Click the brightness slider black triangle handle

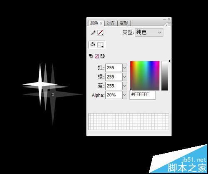(x=169, y=61)
